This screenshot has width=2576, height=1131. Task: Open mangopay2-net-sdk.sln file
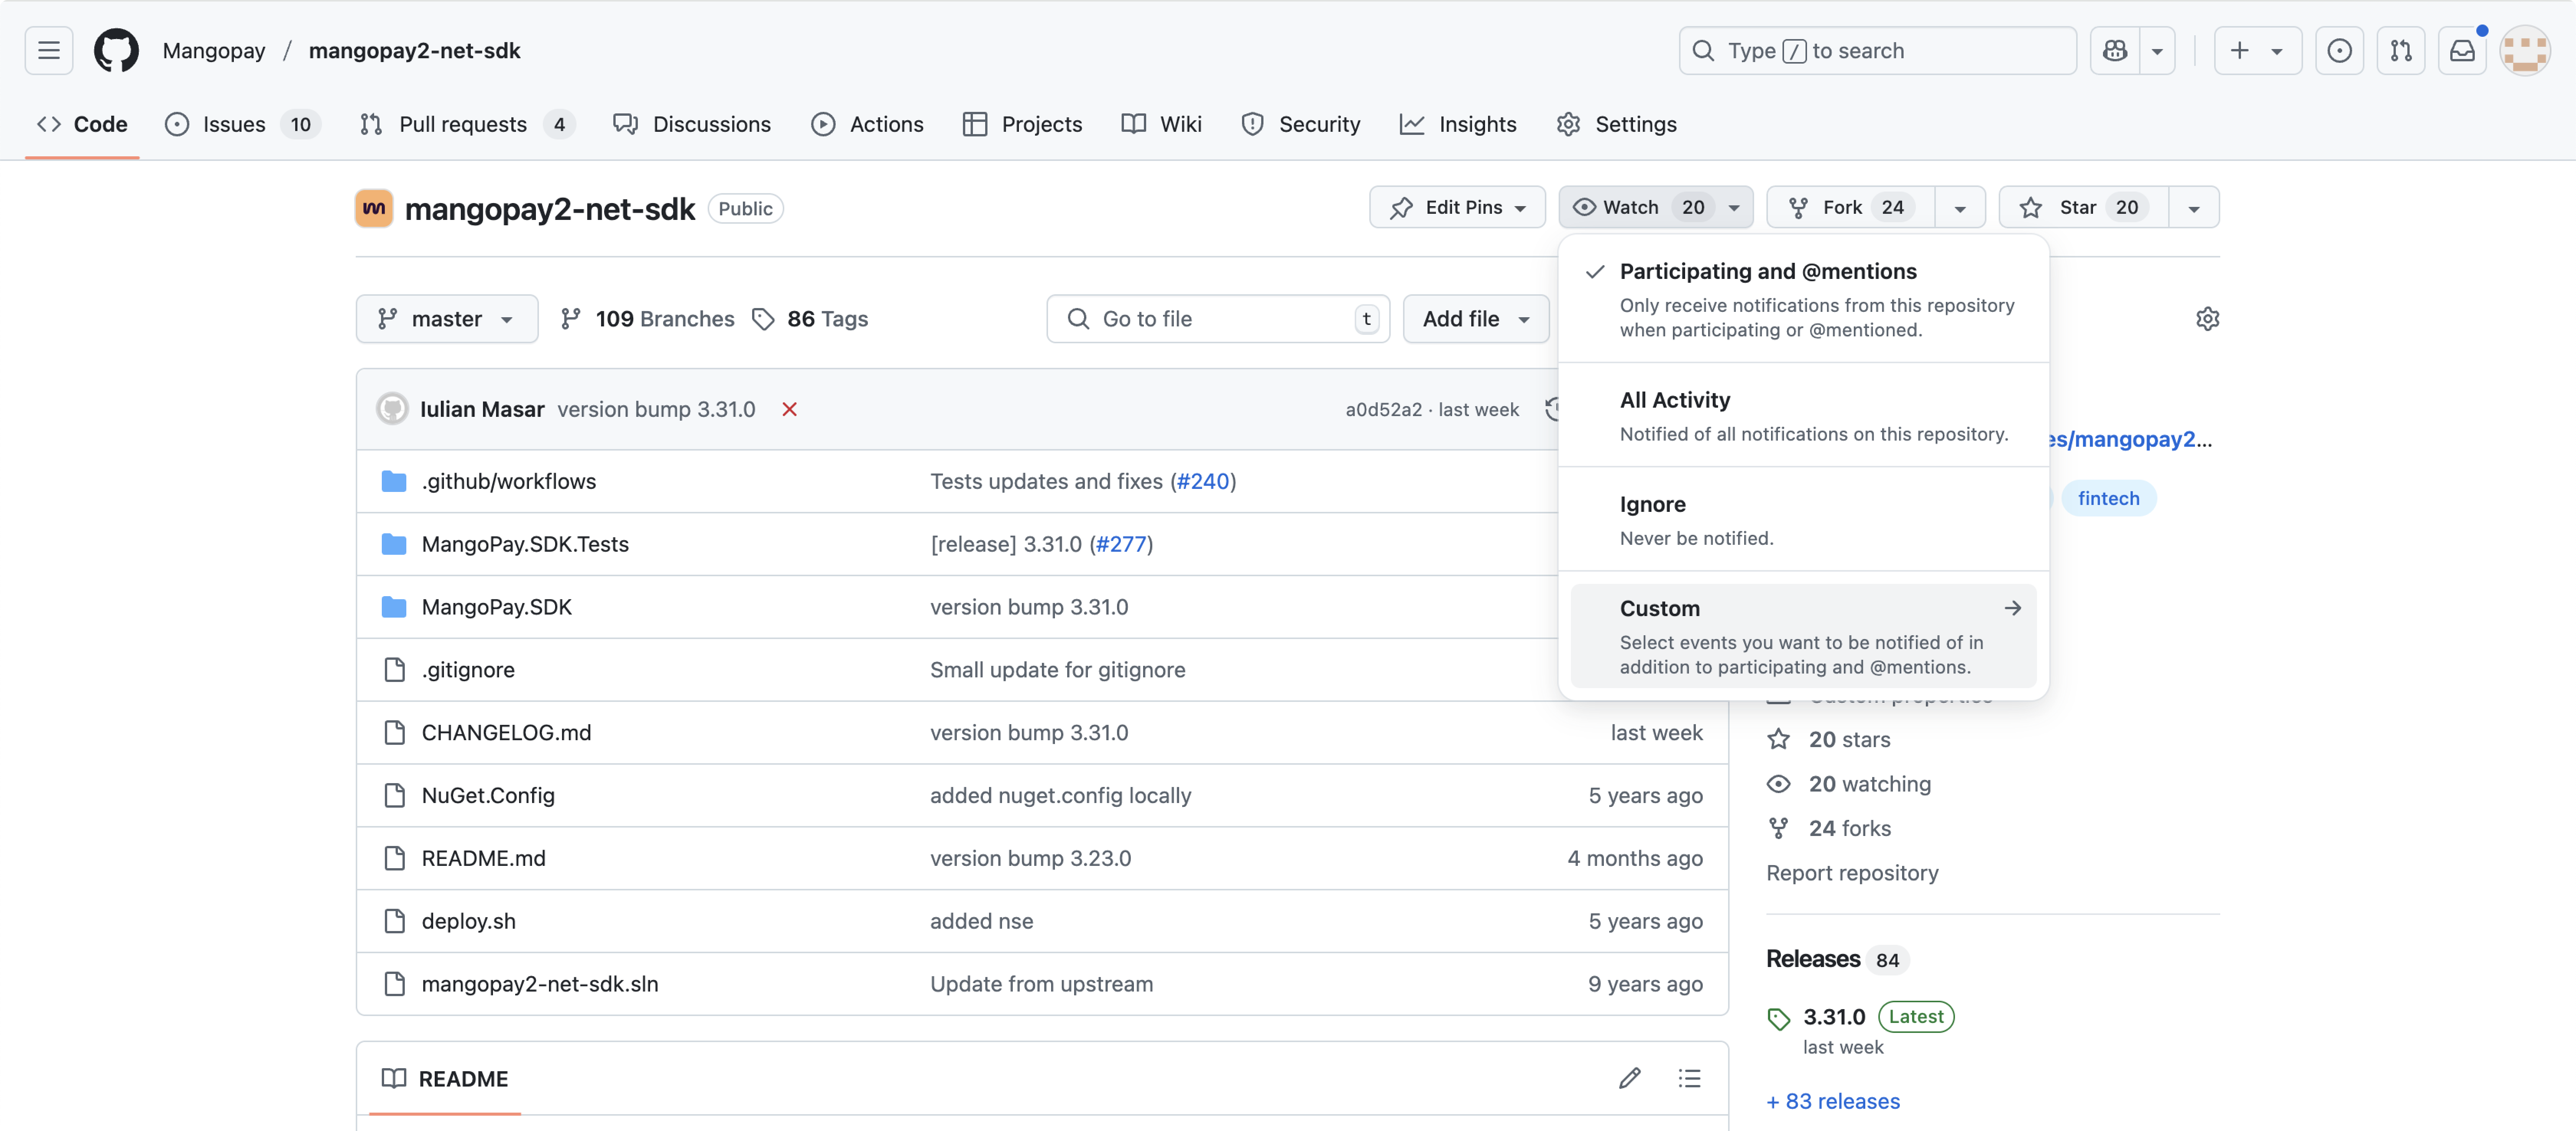click(540, 984)
